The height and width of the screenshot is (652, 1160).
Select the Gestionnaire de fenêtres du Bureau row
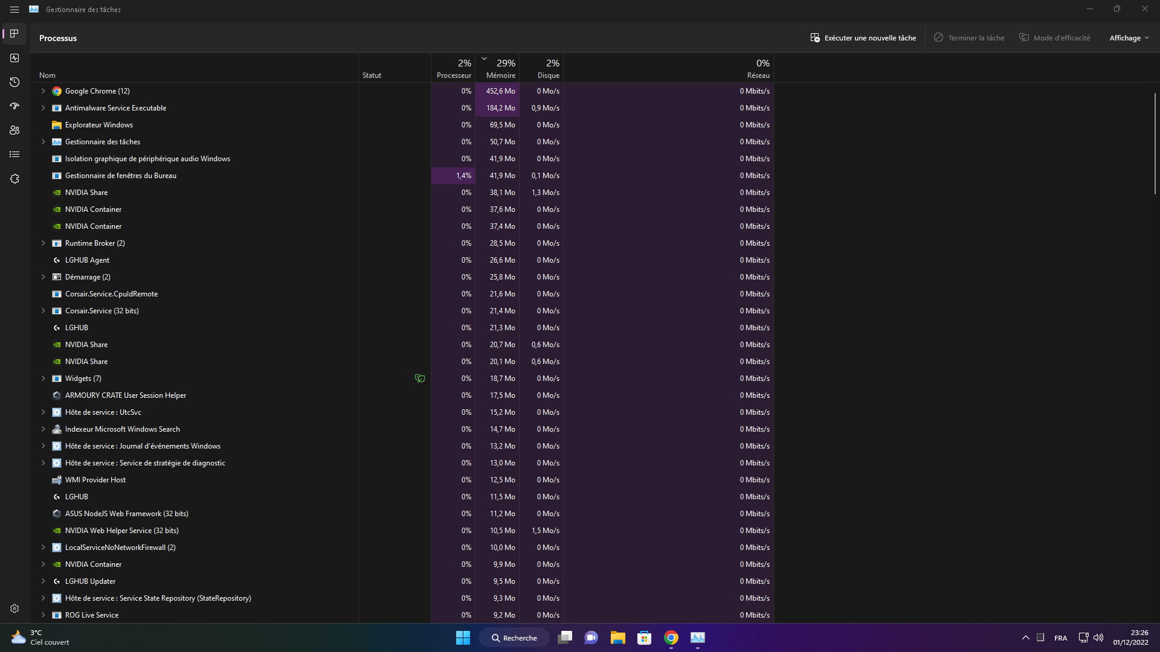point(402,176)
